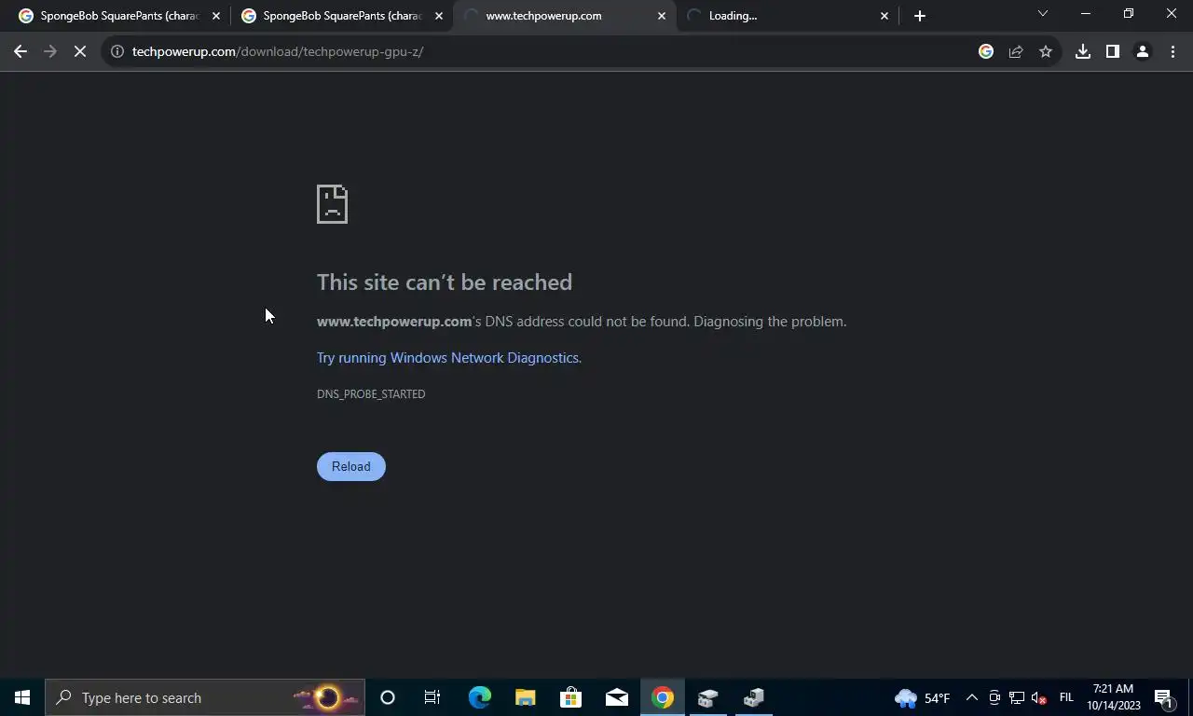The image size is (1193, 716).
Task: Open Cortana from taskbar
Action: point(388,697)
